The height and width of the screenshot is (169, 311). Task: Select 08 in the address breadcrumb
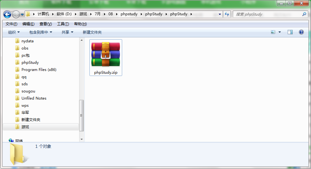pos(111,14)
